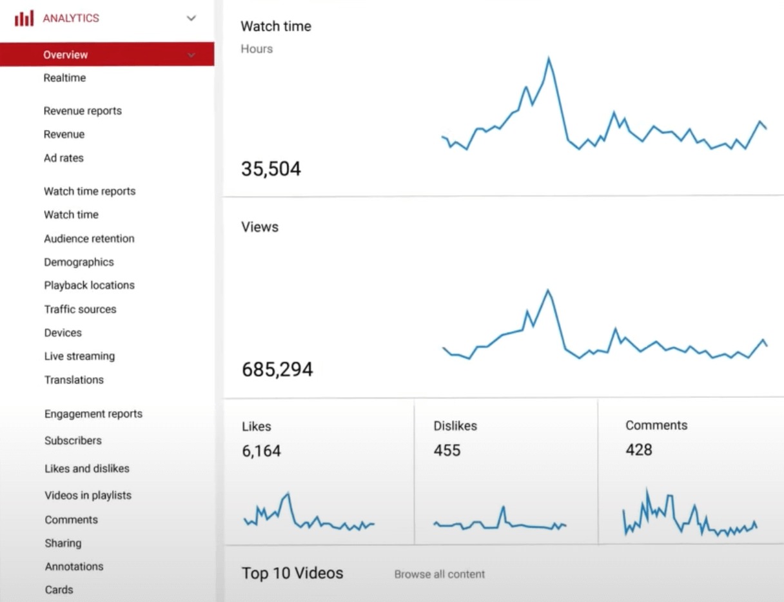Open the Audience retention report
784x602 pixels.
(89, 238)
